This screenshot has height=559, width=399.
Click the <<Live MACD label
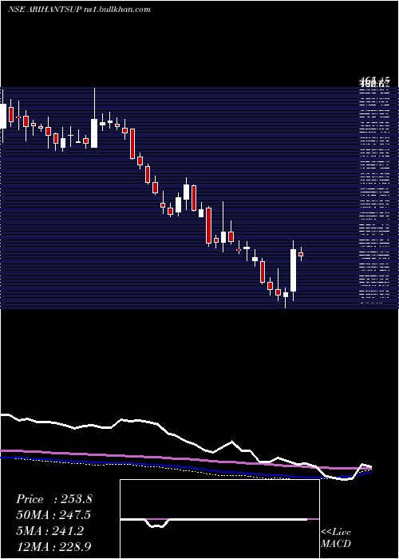click(336, 537)
